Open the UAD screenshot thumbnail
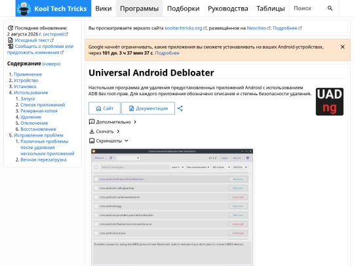Image resolution: width=354 pixels, height=266 pixels. [x=172, y=207]
